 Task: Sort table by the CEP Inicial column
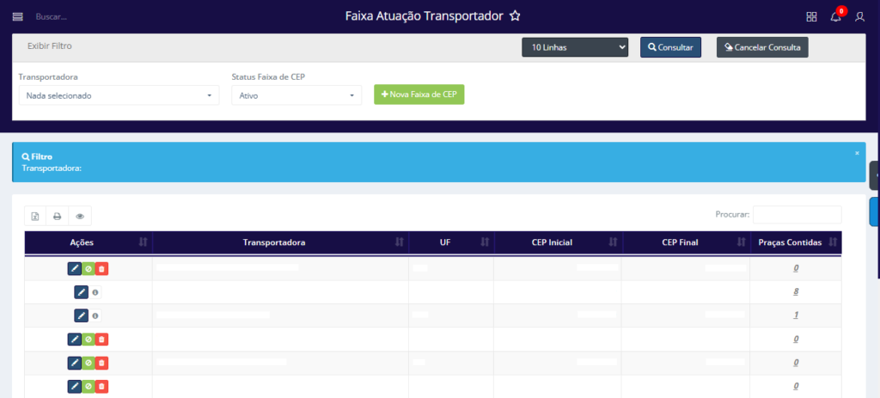click(x=558, y=242)
